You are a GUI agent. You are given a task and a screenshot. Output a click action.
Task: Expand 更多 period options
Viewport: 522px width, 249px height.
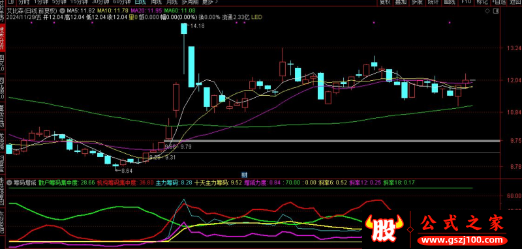[x=210, y=2]
